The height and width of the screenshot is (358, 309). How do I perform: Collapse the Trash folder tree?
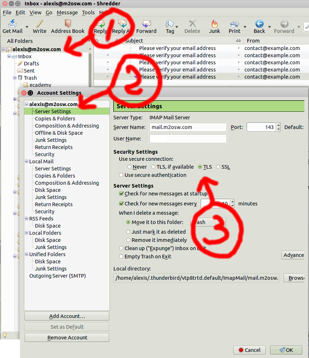15,78
